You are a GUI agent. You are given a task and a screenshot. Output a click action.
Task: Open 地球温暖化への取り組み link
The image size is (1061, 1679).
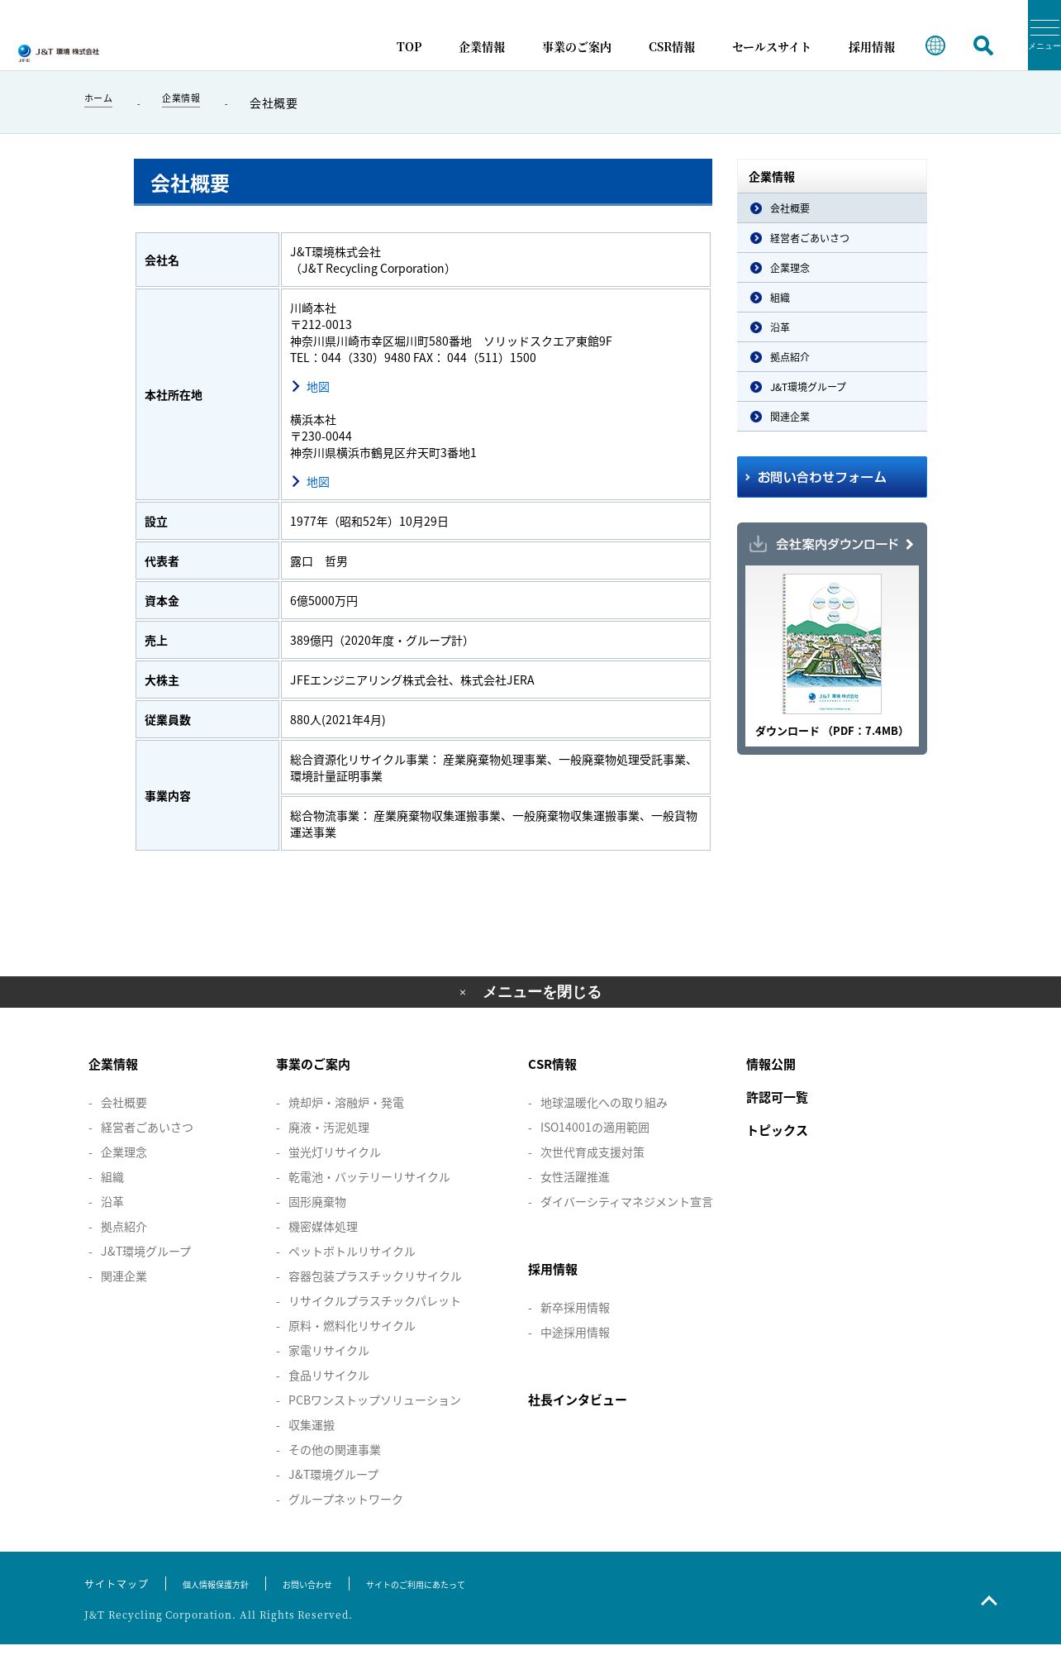604,1103
